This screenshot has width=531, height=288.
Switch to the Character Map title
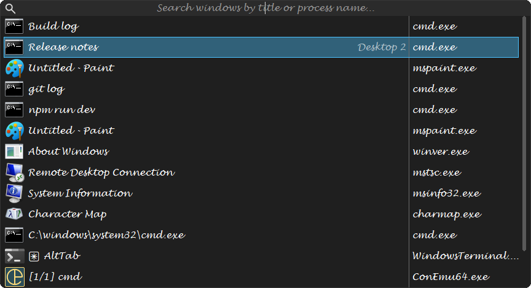(68, 214)
